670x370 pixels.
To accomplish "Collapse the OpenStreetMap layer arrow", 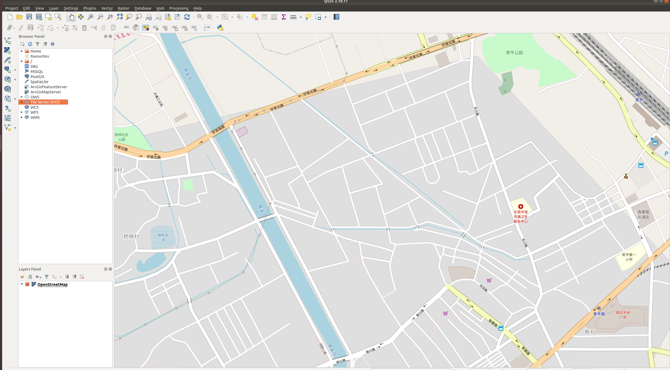I will click(22, 284).
